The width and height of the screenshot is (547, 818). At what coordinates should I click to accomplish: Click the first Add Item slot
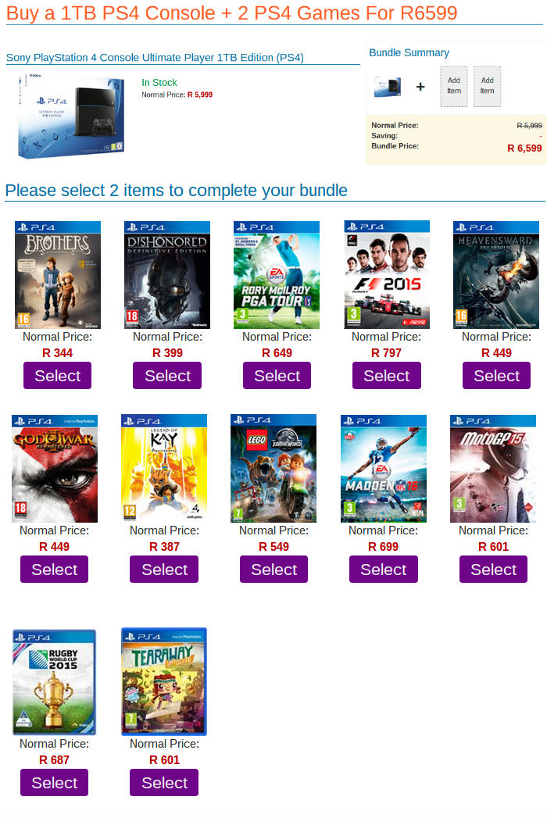(x=453, y=86)
